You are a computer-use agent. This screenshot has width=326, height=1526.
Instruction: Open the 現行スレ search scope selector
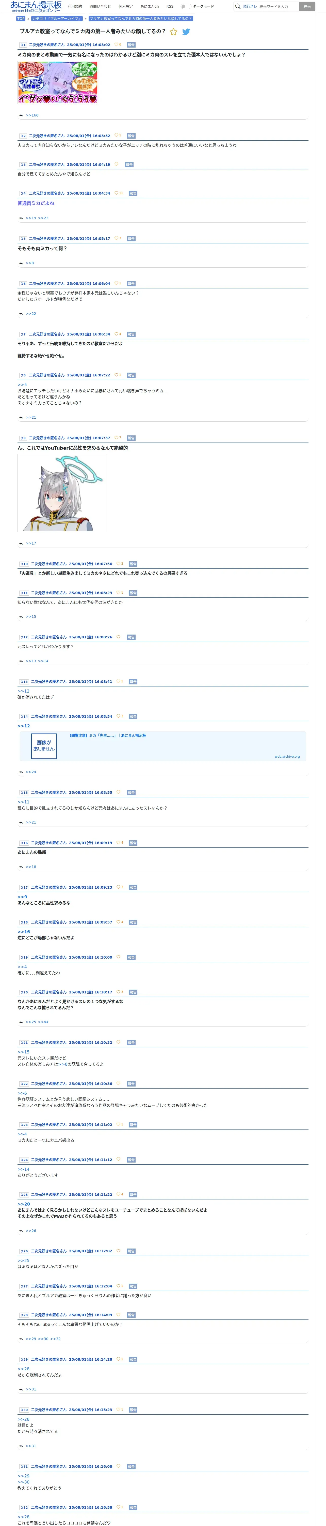point(250,7)
